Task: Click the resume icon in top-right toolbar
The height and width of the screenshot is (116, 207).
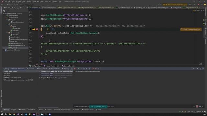Action: coord(195,5)
